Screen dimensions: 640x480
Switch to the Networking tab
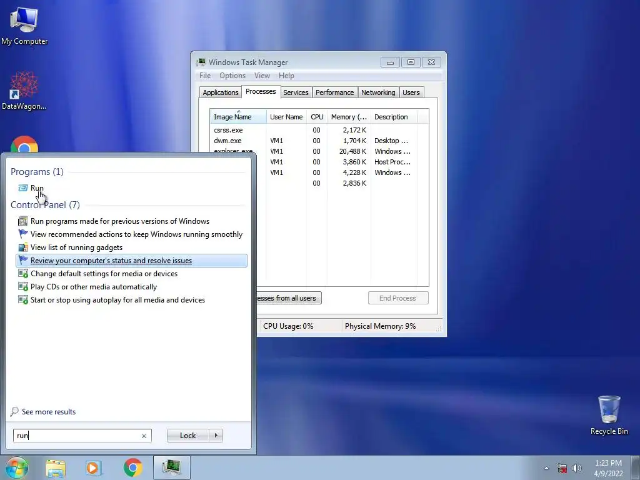click(378, 92)
